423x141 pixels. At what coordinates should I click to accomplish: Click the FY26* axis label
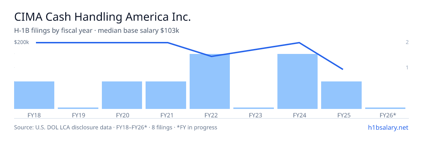point(388,115)
